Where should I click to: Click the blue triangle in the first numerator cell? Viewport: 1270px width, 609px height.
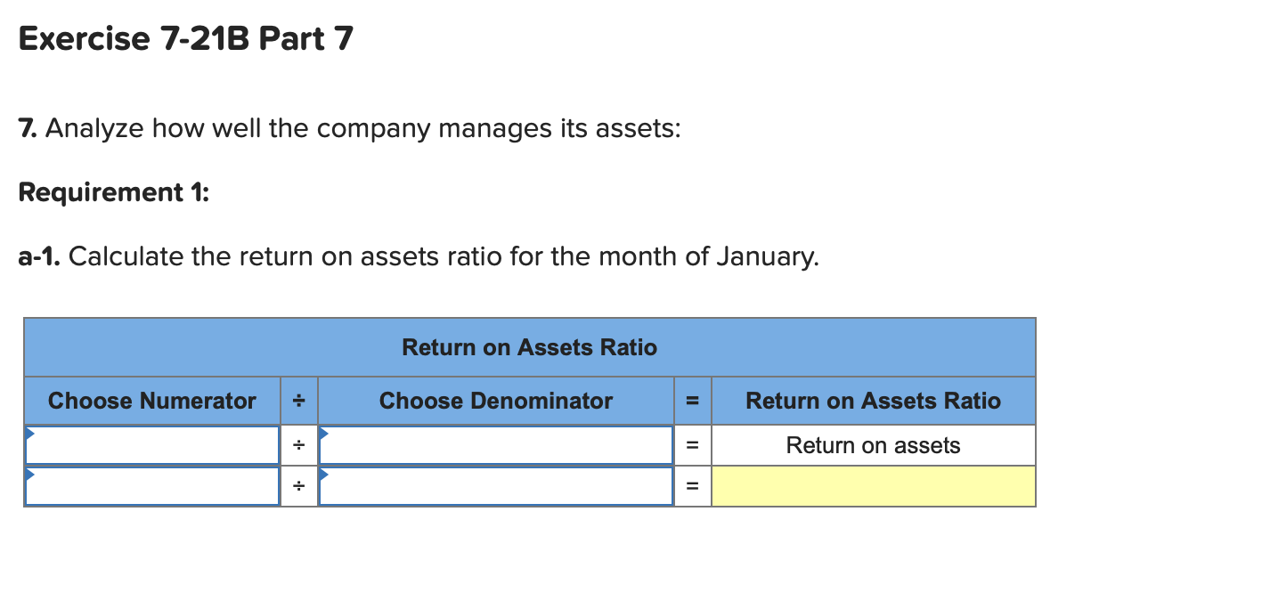(30, 434)
